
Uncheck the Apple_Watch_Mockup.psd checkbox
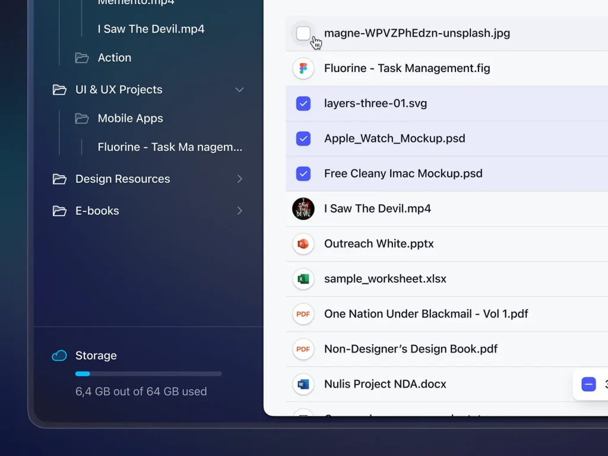tap(303, 138)
